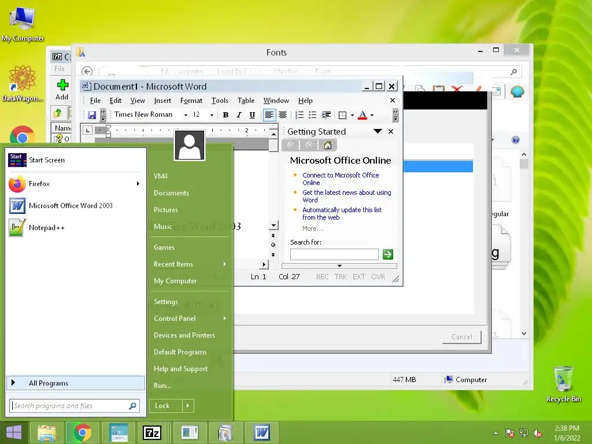This screenshot has width=592, height=444.
Task: Click the Home icon in Getting Started pane
Action: pos(328,145)
